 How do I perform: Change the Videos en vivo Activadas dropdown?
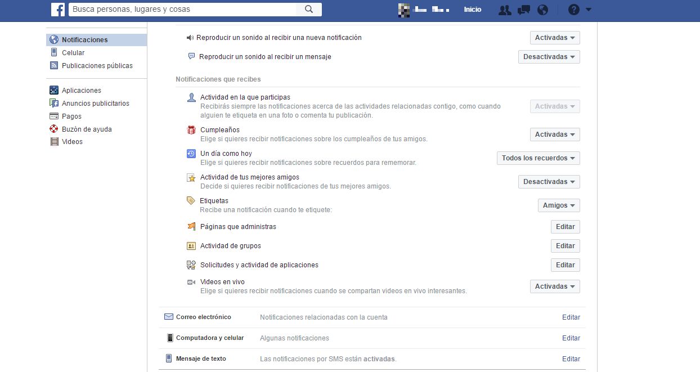(554, 286)
